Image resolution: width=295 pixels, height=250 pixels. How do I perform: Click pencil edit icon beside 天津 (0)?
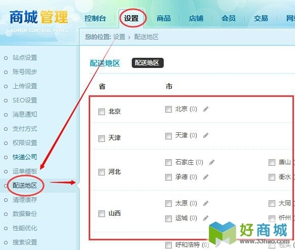[x=206, y=135]
